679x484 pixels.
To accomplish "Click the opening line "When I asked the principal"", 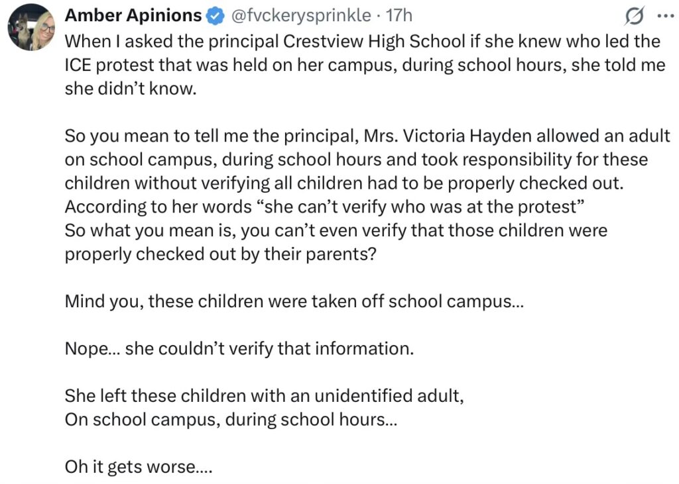I will [x=171, y=41].
